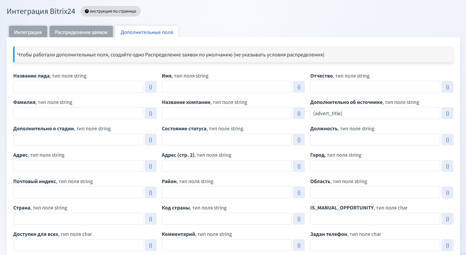466x255 pixels.
Task: Click the Адрес (стр. 2) input
Action: pyautogui.click(x=227, y=166)
